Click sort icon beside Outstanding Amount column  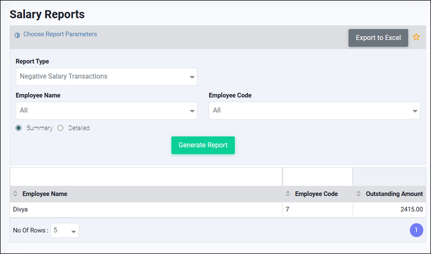(x=359, y=194)
